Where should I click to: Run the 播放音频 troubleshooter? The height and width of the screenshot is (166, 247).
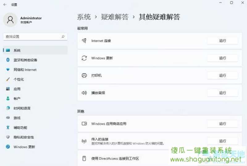click(222, 93)
